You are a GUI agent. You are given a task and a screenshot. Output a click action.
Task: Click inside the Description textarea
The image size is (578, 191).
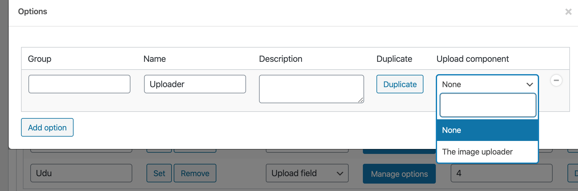[311, 89]
